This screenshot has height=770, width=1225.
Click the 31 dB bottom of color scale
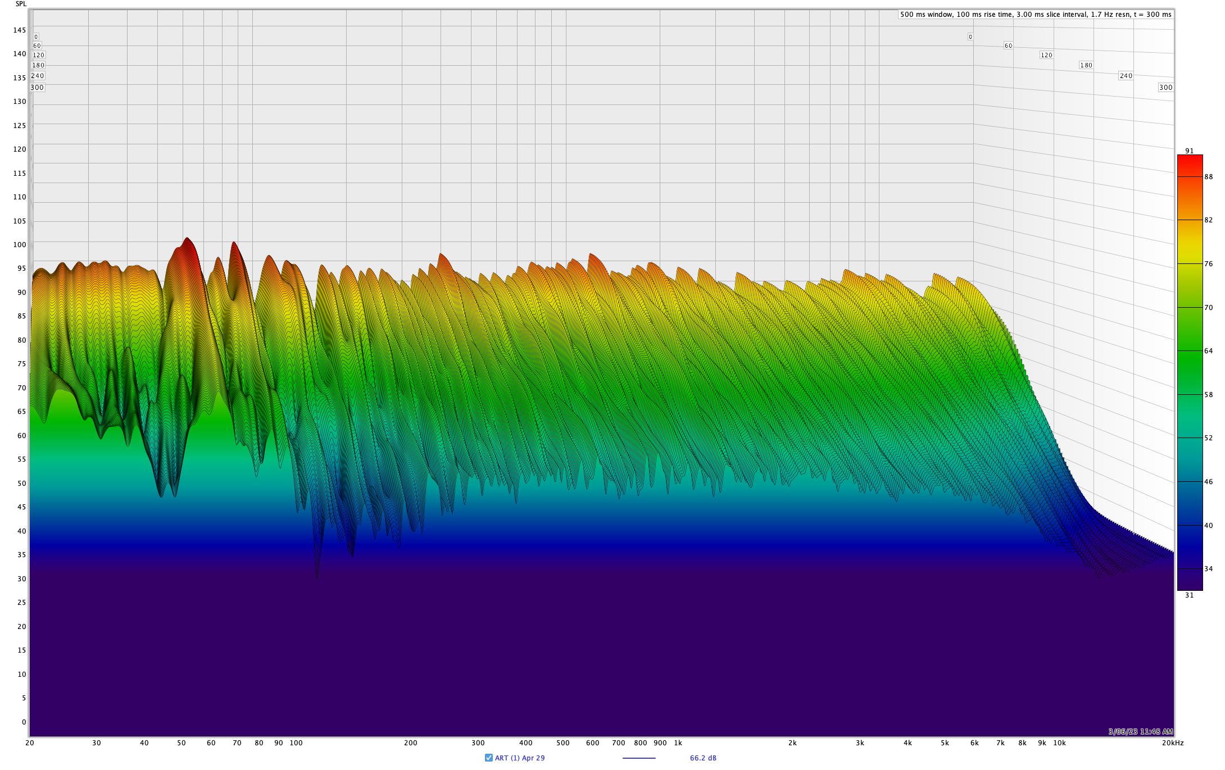1189,595
